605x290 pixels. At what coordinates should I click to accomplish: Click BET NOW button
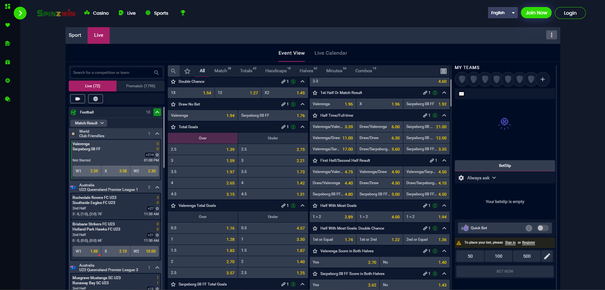505,271
